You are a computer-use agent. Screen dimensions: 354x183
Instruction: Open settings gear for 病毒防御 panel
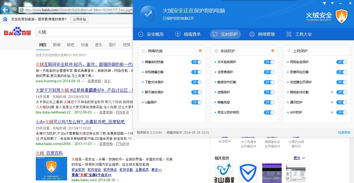tap(200, 51)
